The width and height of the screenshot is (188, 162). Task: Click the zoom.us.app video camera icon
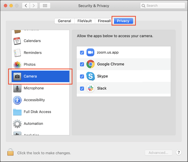point(90,52)
